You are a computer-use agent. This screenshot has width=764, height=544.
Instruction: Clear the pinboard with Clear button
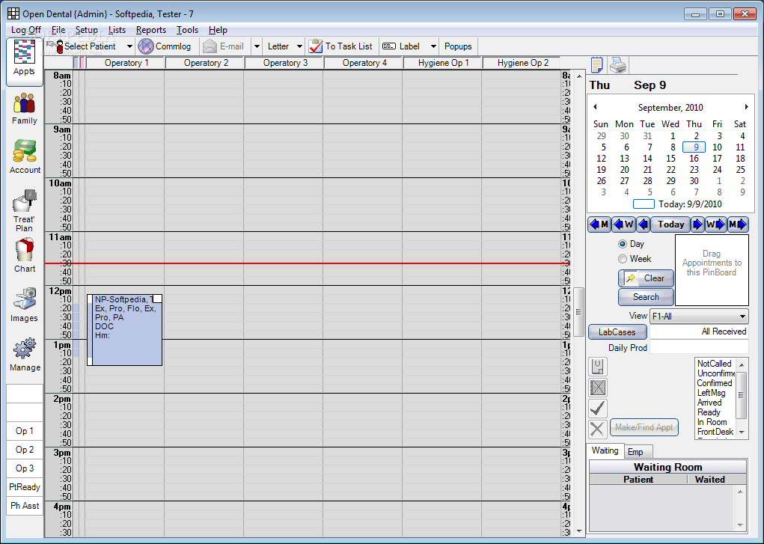point(646,278)
